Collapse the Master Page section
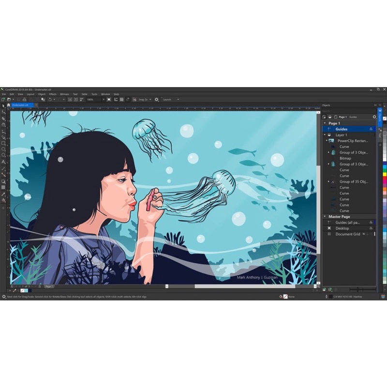 325,216
